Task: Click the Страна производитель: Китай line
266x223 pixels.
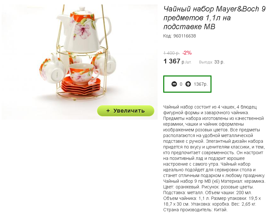Action: coord(195,210)
